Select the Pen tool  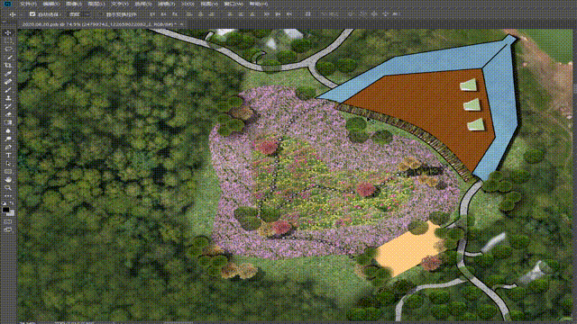pos(8,147)
